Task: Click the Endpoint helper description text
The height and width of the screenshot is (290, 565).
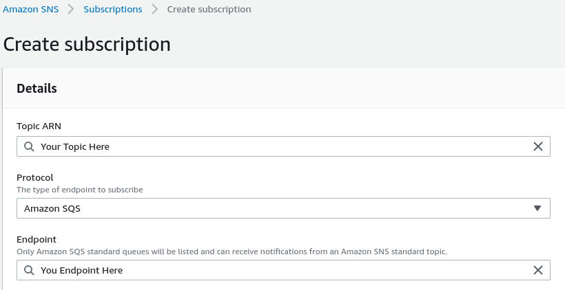Action: tap(232, 252)
